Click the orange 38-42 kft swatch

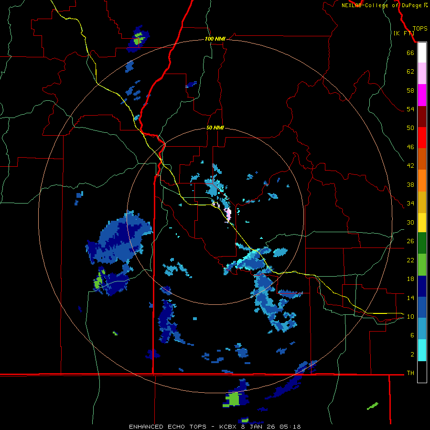(422, 181)
